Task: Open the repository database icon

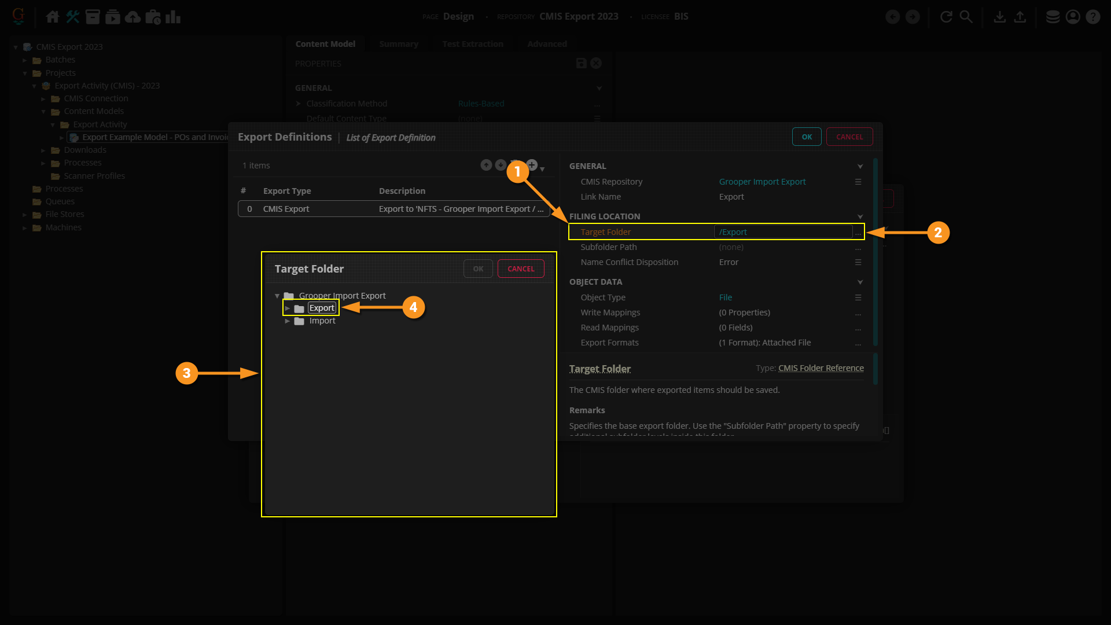Action: pyautogui.click(x=1053, y=17)
